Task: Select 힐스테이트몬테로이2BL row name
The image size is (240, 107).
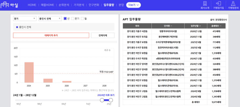Action: point(168,53)
